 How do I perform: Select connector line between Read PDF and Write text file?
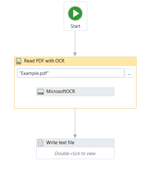click(x=75, y=121)
